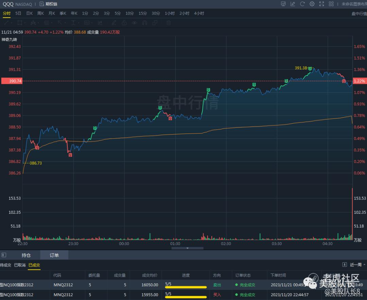Select the 3分 three-minute interval

click(x=107, y=13)
